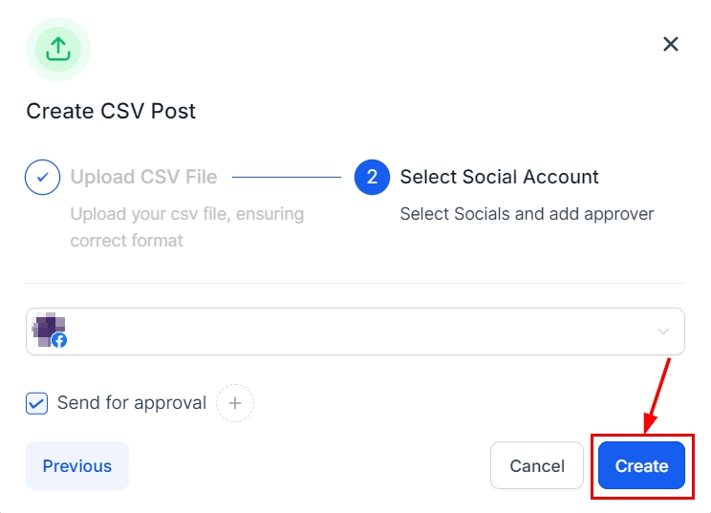Click the upload step description text

pyautogui.click(x=187, y=226)
